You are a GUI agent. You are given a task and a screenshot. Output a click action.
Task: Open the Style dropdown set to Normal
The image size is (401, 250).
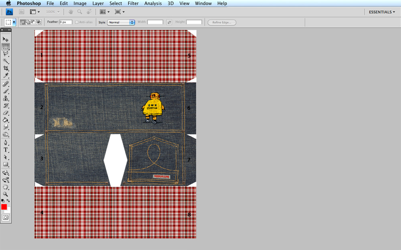121,22
